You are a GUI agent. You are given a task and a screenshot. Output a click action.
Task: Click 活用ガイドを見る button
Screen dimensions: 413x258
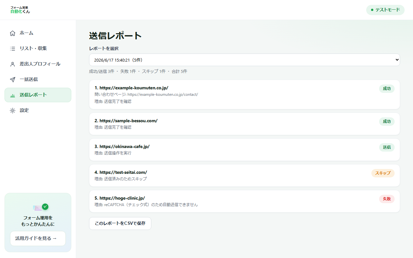pos(38,238)
